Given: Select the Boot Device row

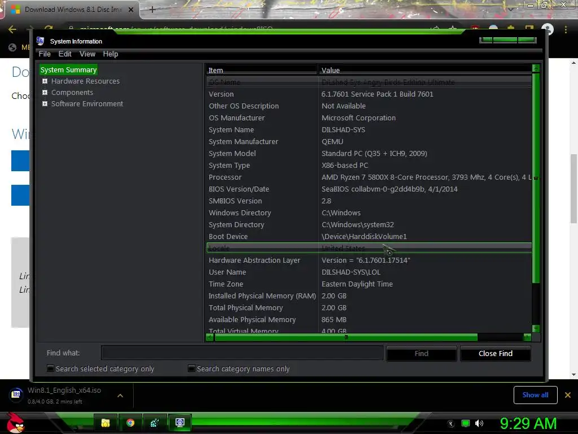Looking at the screenshot, I should pos(369,237).
